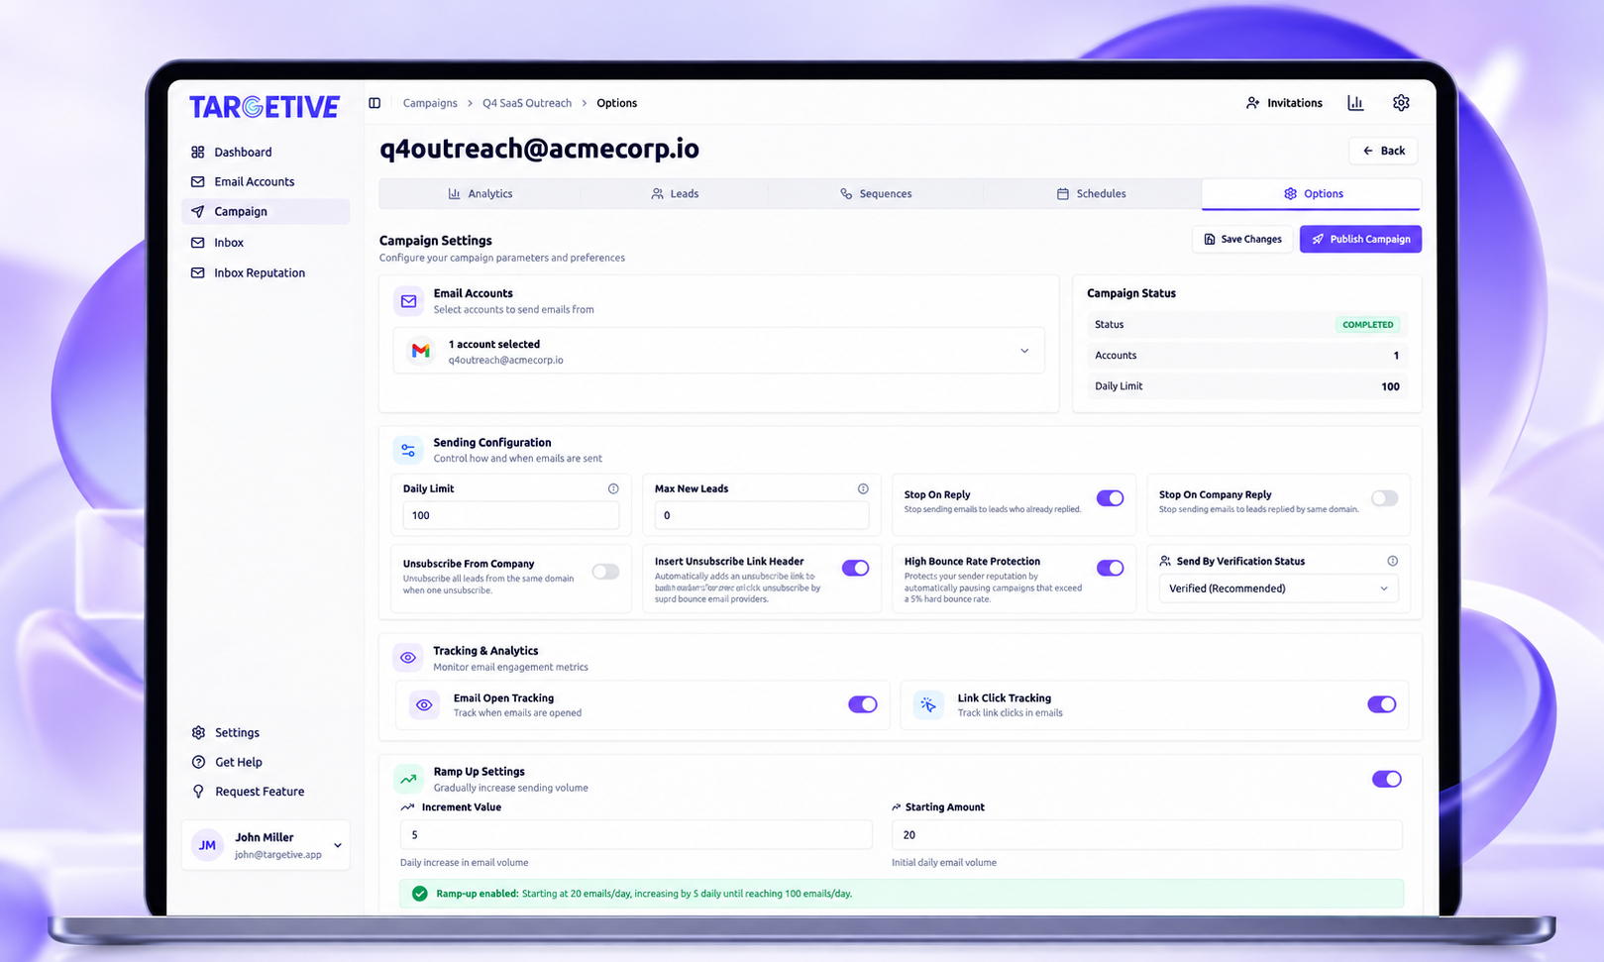The height and width of the screenshot is (962, 1604).
Task: Open the Sequences tab
Action: click(x=876, y=194)
